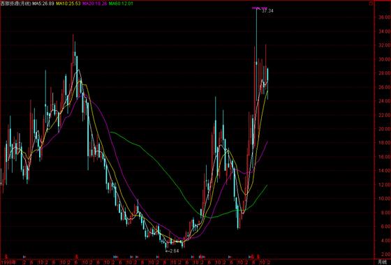Click the yellow MA10:25.53 indicator label
Image resolution: width=391 pixels, height=265 pixels.
coord(68,3)
